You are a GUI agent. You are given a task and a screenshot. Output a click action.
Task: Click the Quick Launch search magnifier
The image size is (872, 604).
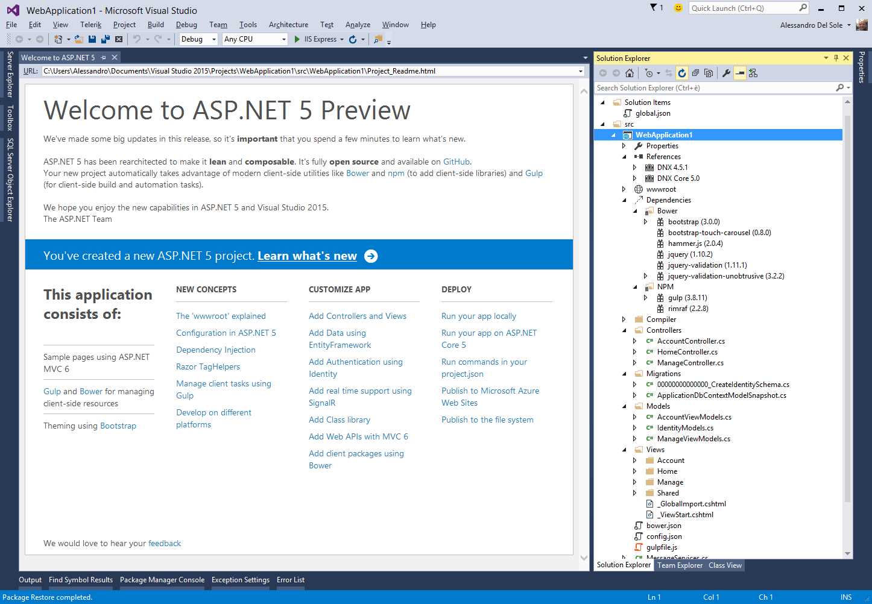(x=803, y=8)
